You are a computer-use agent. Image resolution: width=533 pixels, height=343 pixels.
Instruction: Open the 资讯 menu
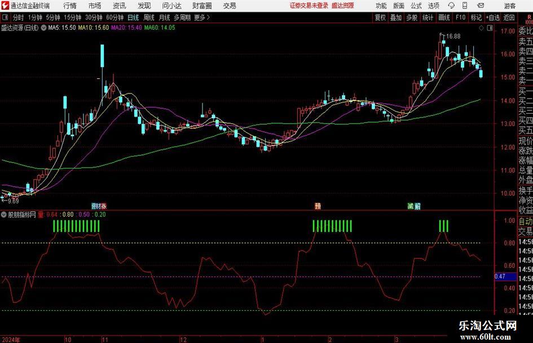click(x=120, y=6)
